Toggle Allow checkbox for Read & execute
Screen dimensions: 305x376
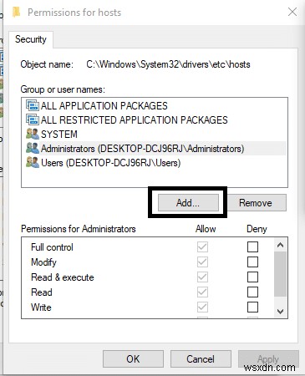point(202,277)
